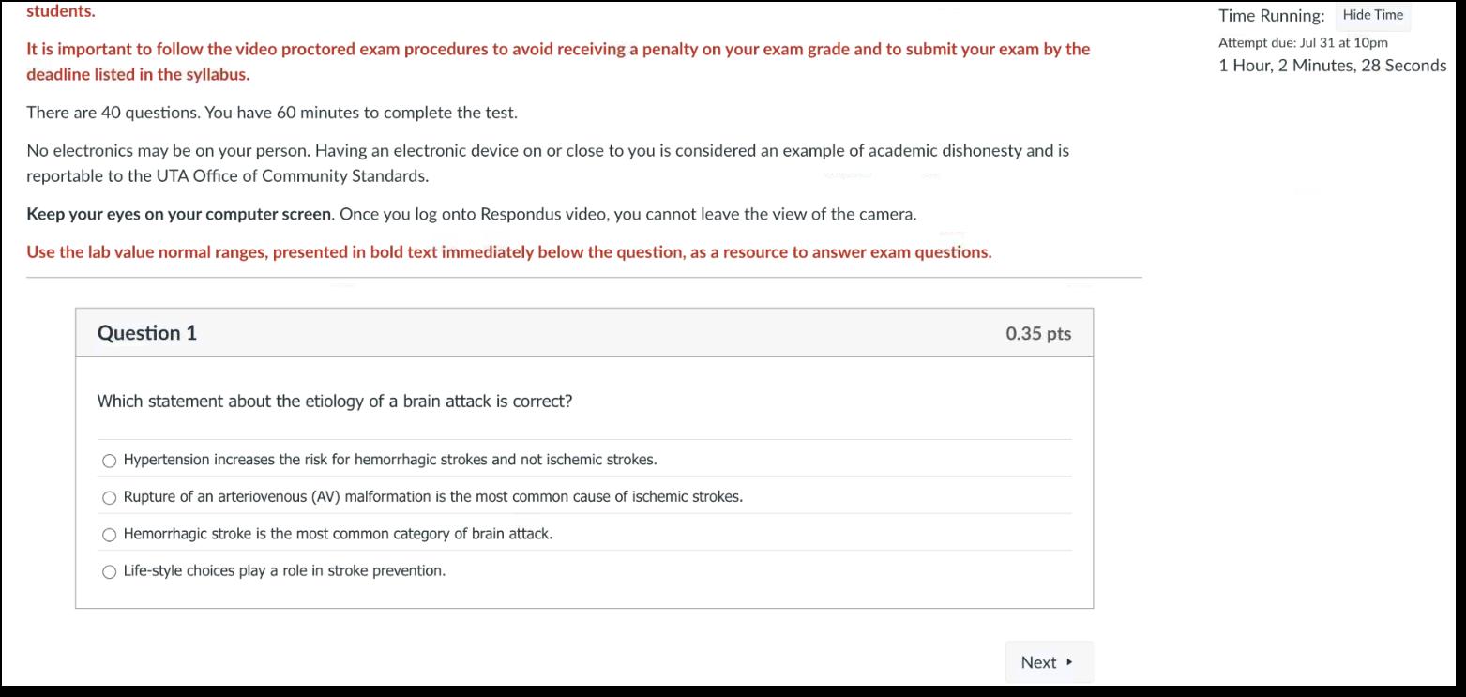Click the red word 'students.' at top
This screenshot has height=697, width=1466.
click(x=61, y=11)
